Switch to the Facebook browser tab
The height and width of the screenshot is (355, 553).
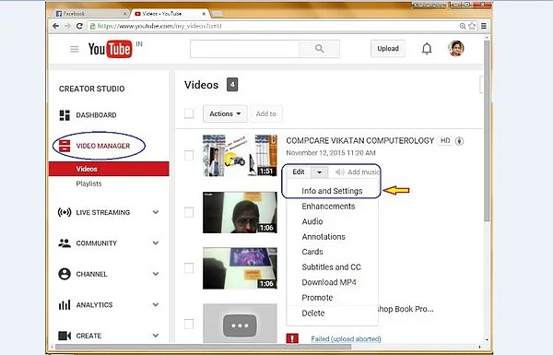point(91,14)
